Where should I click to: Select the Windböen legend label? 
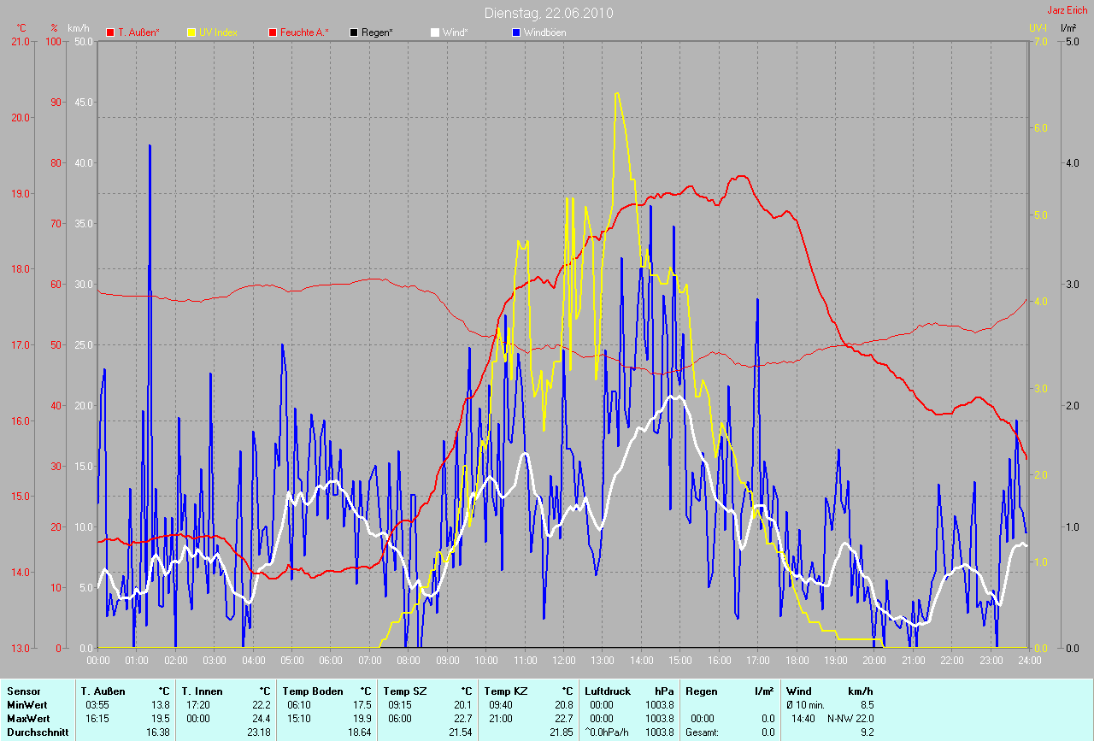[545, 32]
